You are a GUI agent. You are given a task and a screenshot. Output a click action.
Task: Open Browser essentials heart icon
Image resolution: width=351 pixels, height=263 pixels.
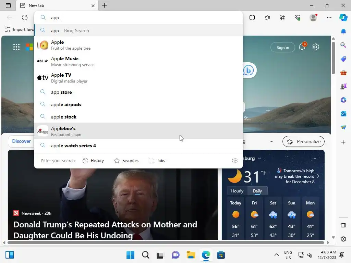(x=298, y=17)
